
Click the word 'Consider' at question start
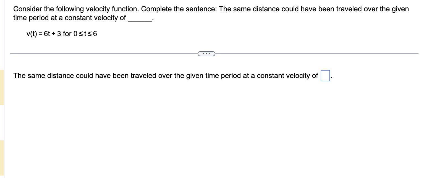coord(24,9)
